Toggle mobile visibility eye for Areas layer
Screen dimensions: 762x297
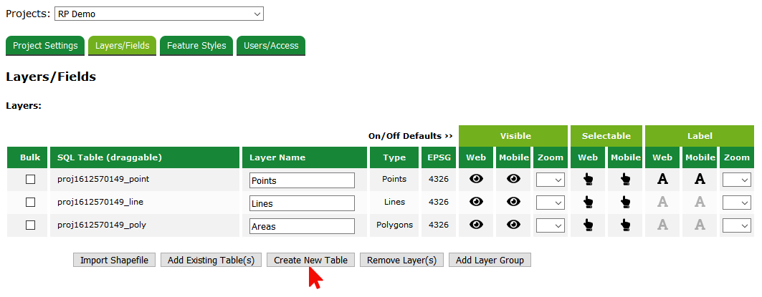[x=513, y=225]
